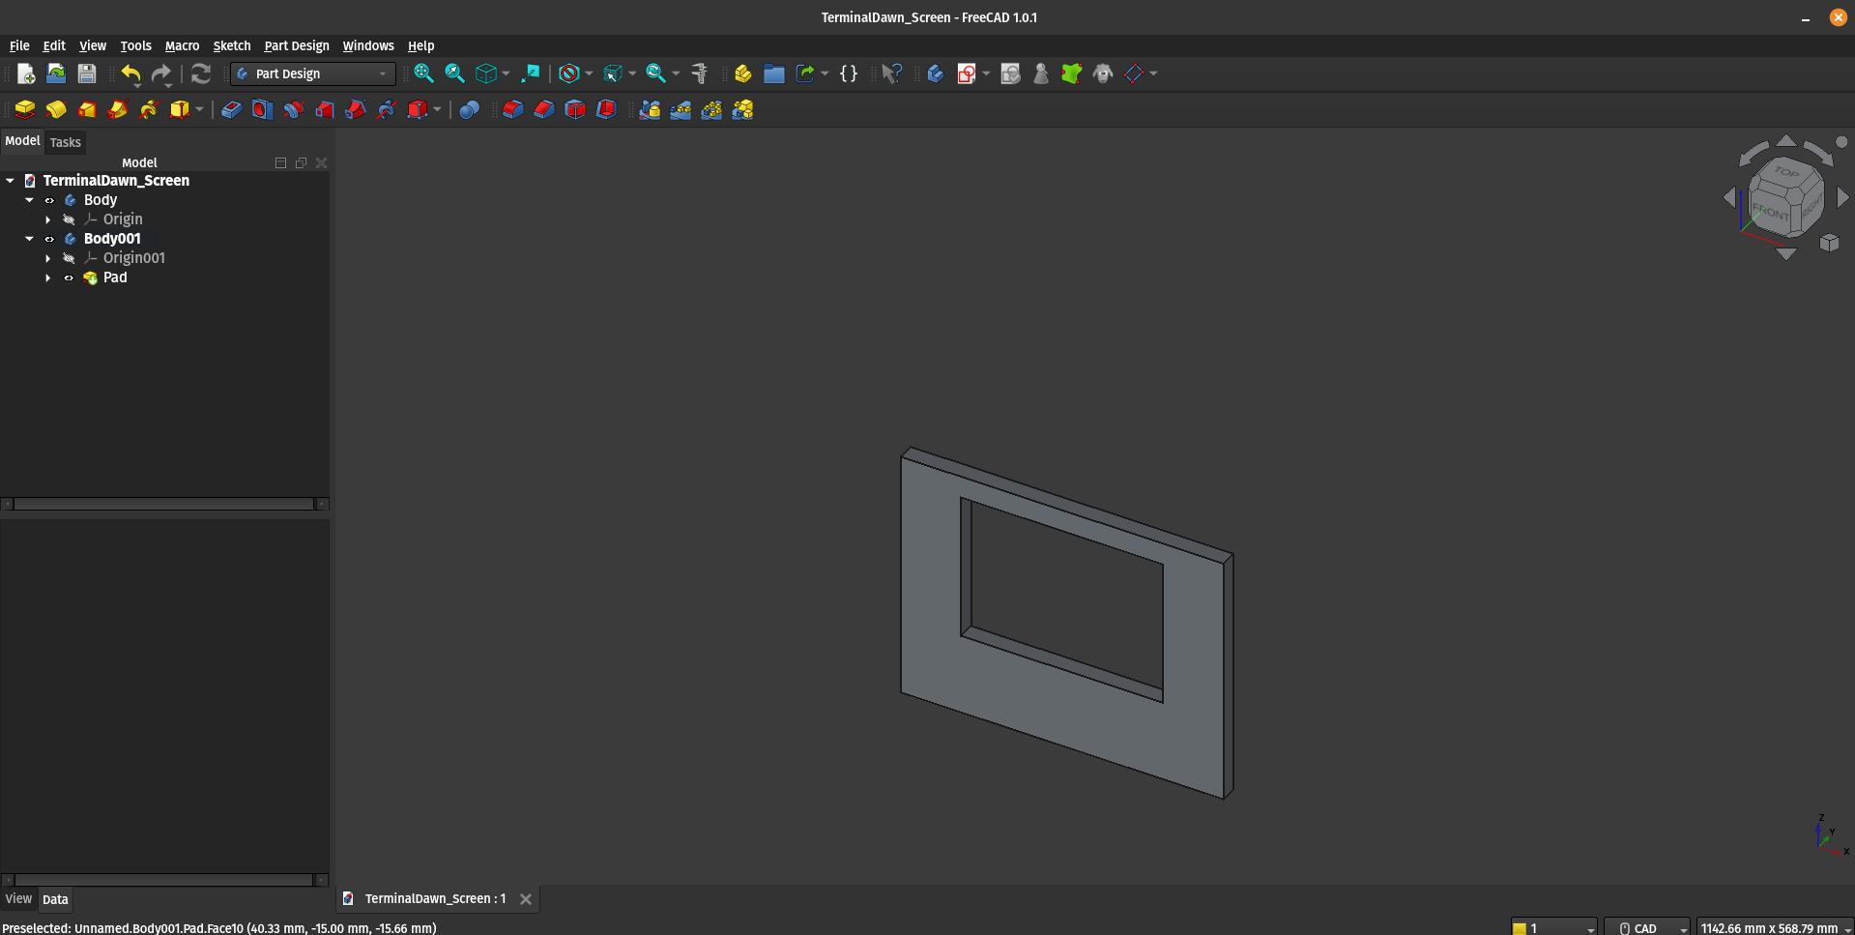Image resolution: width=1855 pixels, height=935 pixels.
Task: Close the TerminalDawn_Screen : 1 document tab
Action: tap(526, 899)
